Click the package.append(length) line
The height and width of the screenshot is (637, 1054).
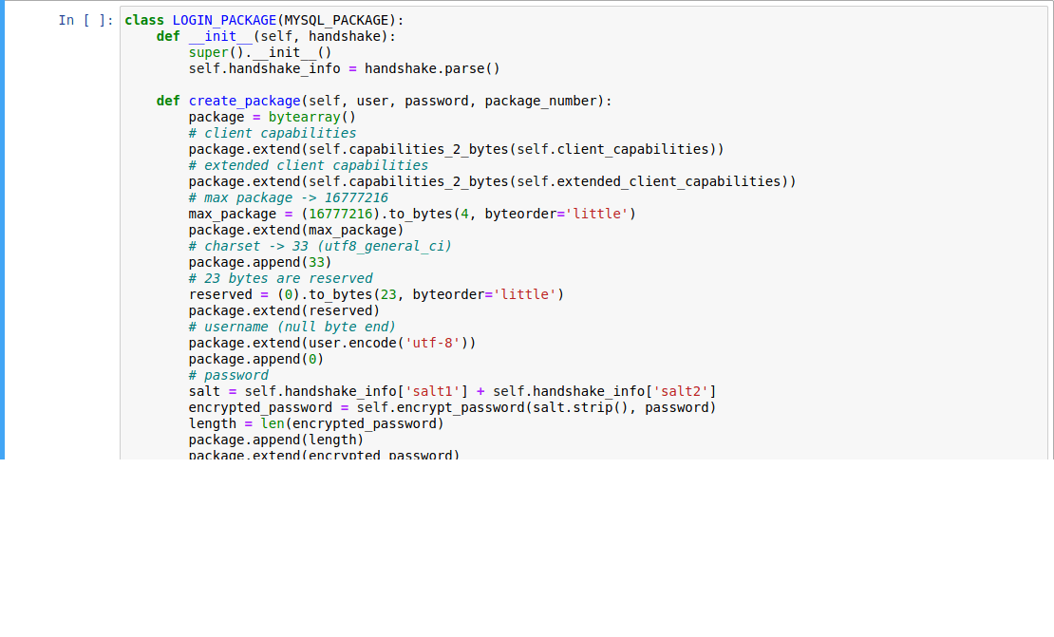coord(276,440)
